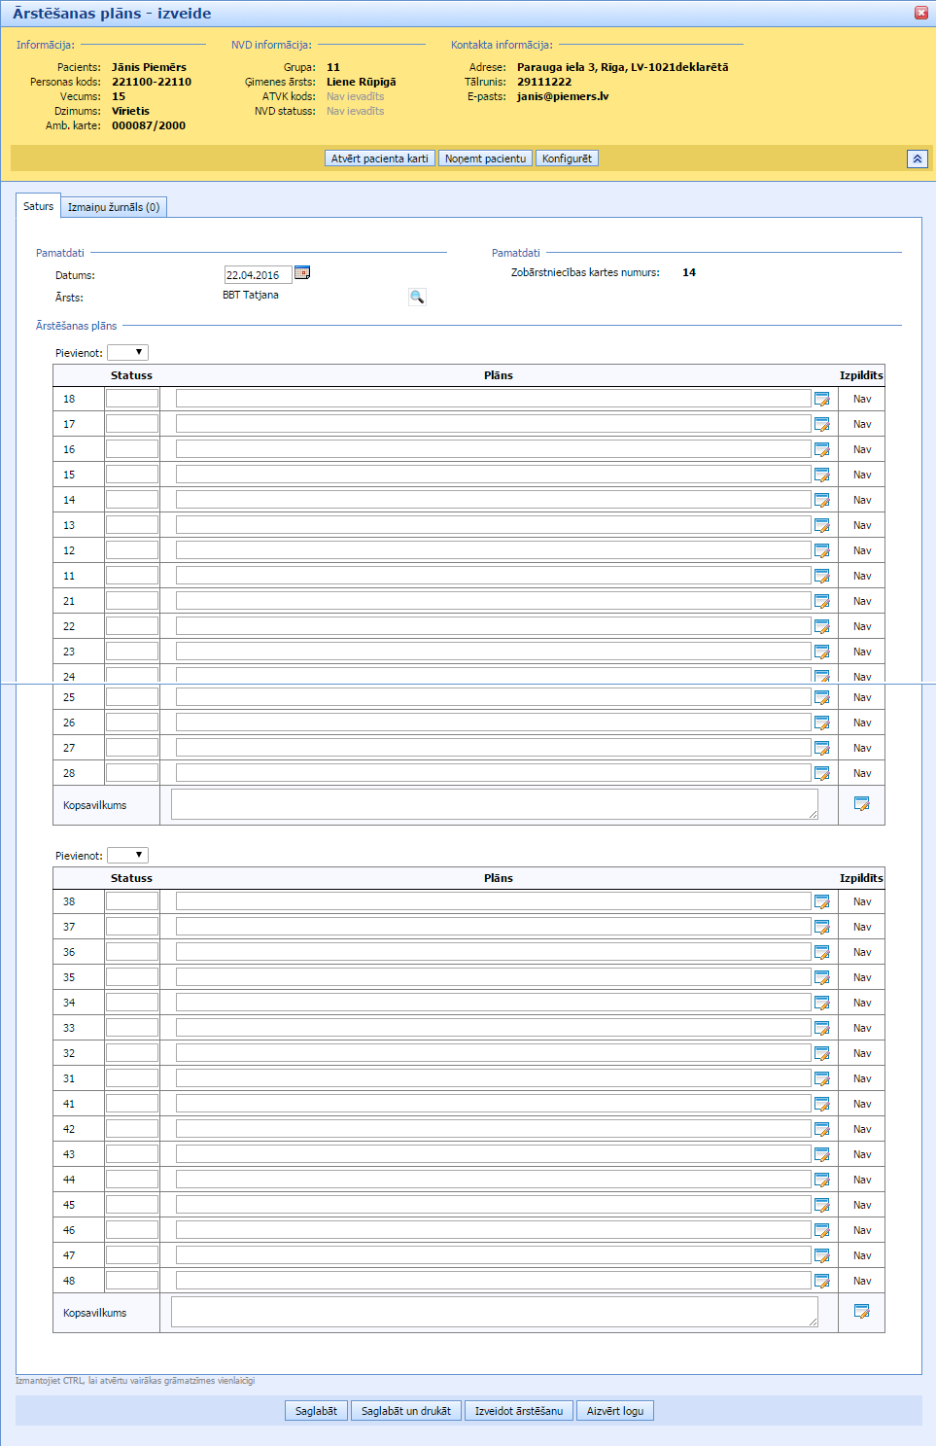Switch to the Izmaiņu žurnāls tab
The image size is (936, 1446).
coord(114,207)
